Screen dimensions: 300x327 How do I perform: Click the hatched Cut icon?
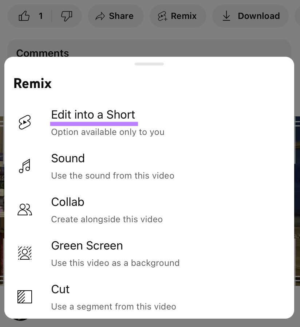(25, 297)
